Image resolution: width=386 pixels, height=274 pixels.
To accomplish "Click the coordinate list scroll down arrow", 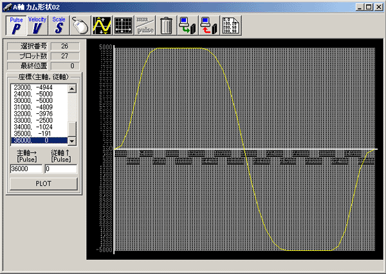I will (72, 142).
